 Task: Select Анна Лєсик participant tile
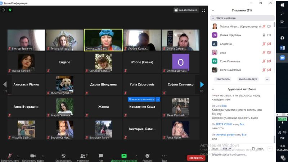pyautogui.click(x=181, y=129)
